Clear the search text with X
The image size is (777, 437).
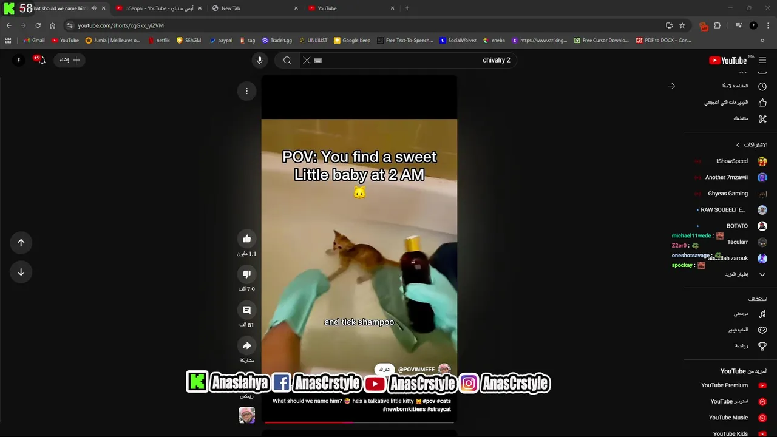coord(307,60)
